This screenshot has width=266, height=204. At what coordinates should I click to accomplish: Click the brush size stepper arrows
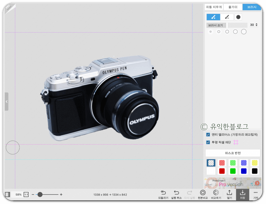[x=257, y=25]
